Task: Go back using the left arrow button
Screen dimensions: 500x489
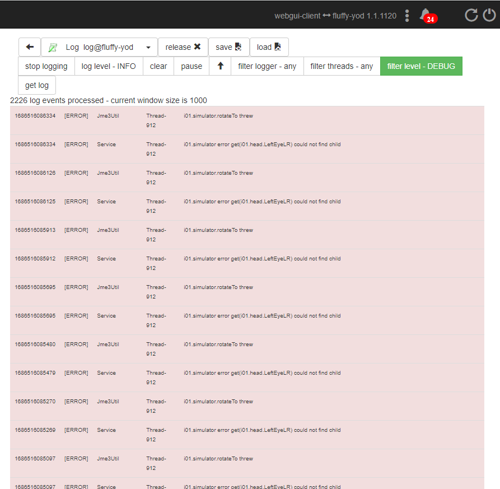Action: (29, 47)
